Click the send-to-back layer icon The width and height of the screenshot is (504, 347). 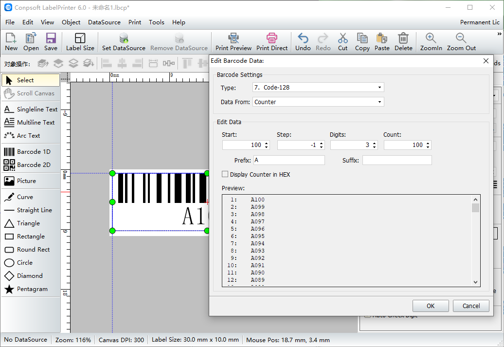[x=89, y=63]
